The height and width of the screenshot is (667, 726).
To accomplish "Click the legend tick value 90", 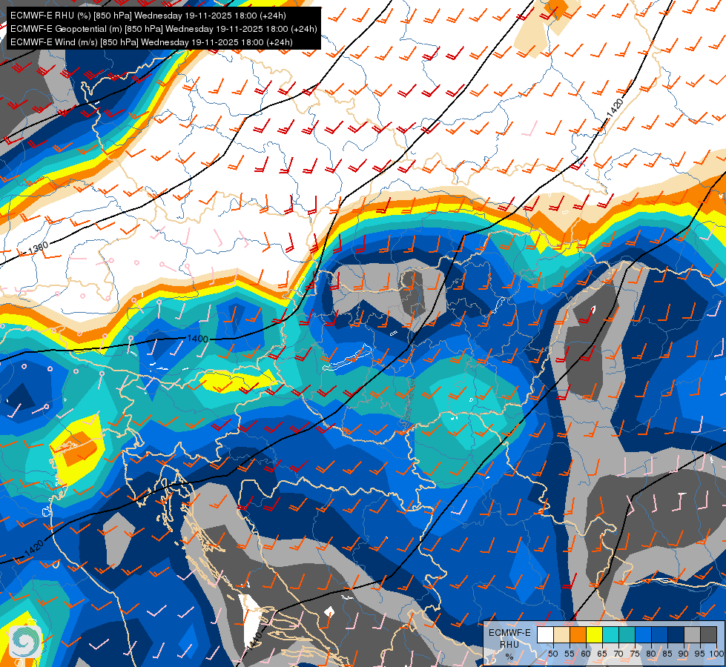I will pos(684,654).
